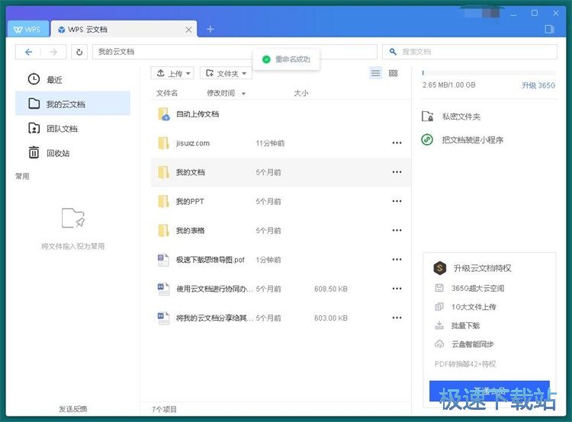
Task: Click 升级云文档特权 heading
Action: coord(482,268)
